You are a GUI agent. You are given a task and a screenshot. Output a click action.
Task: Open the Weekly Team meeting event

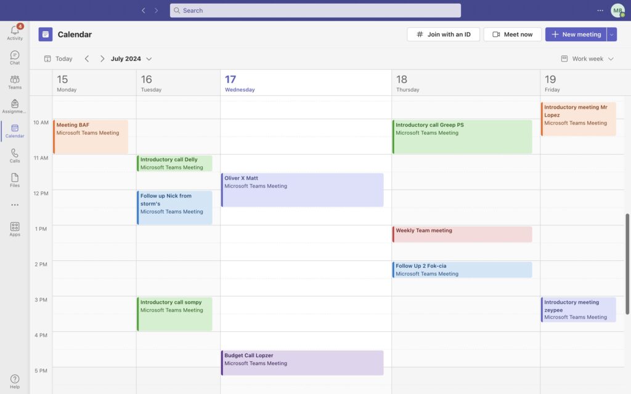(x=462, y=234)
